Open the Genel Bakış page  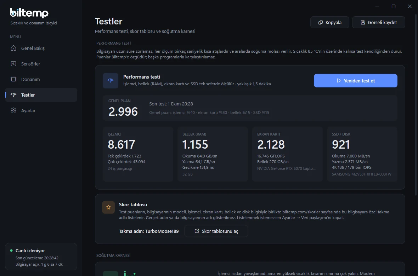click(41, 48)
